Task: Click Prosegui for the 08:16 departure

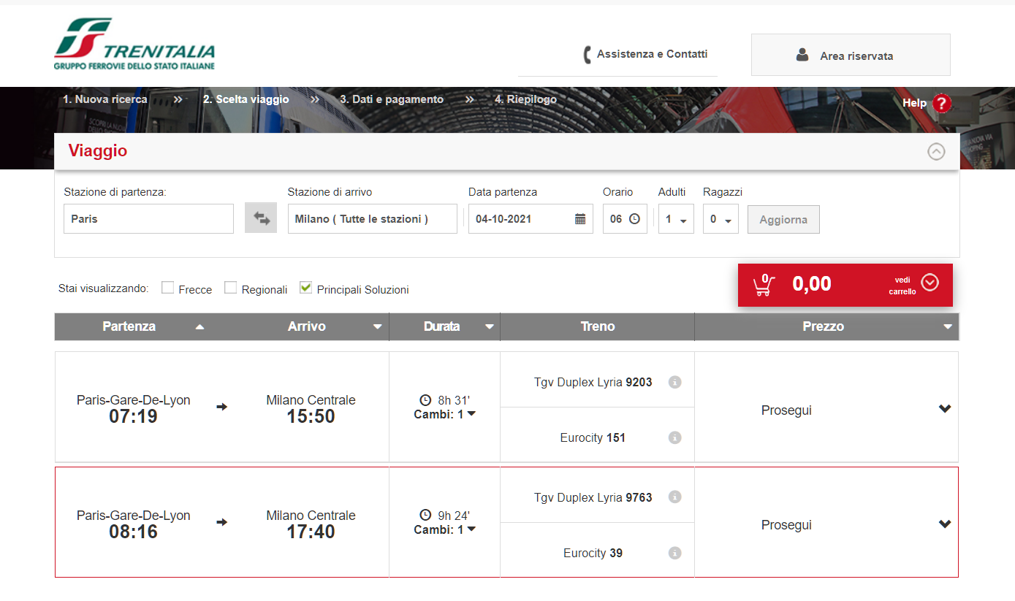Action: pyautogui.click(x=786, y=525)
